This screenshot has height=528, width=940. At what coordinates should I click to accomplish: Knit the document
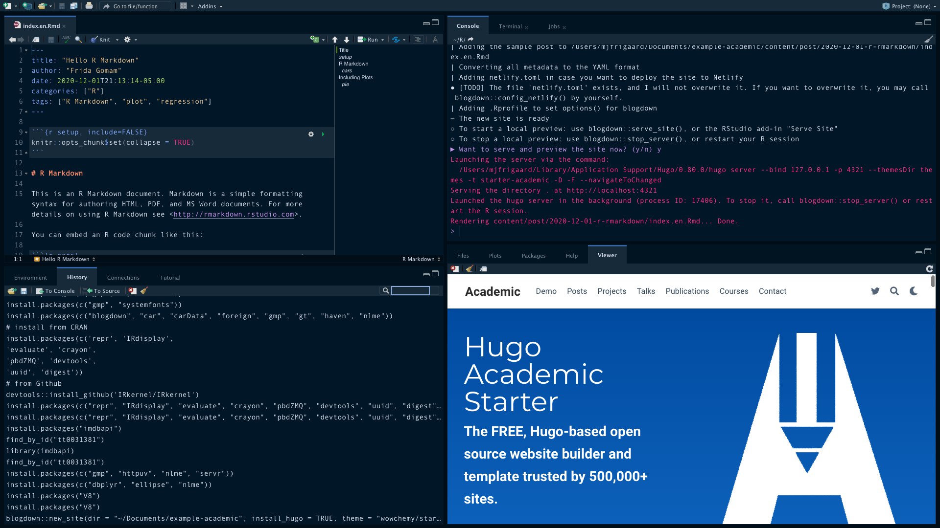click(100, 40)
